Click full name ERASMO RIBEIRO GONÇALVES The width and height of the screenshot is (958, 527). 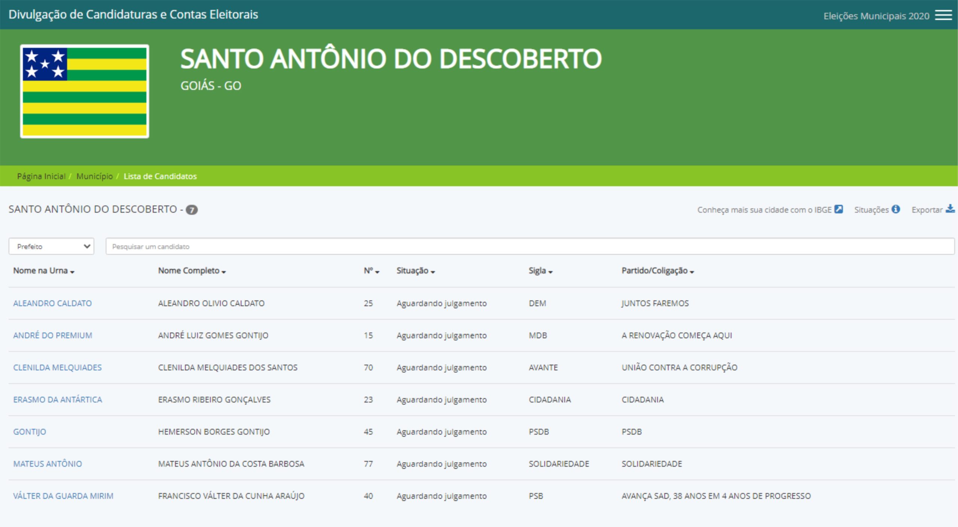click(x=214, y=400)
